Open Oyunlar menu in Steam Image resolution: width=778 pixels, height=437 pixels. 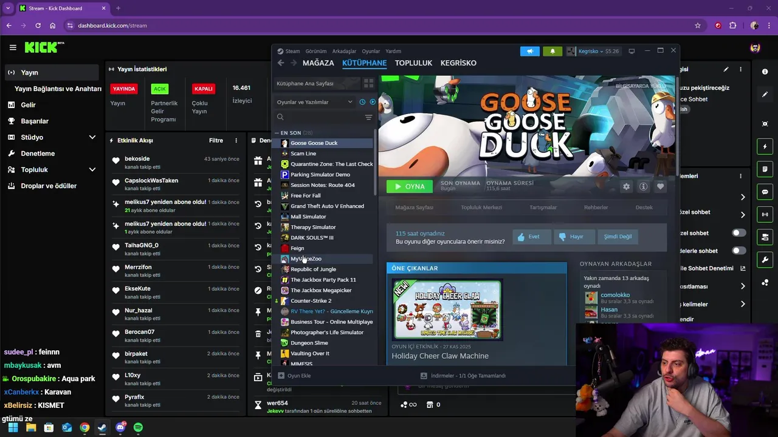(371, 52)
